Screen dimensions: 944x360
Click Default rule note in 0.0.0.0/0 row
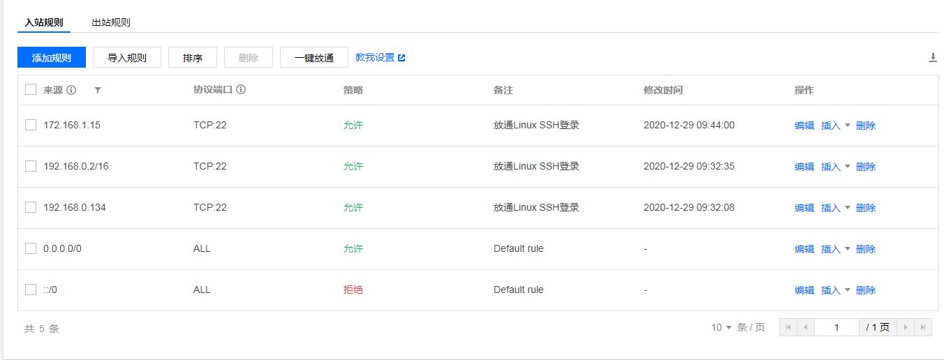click(x=519, y=248)
